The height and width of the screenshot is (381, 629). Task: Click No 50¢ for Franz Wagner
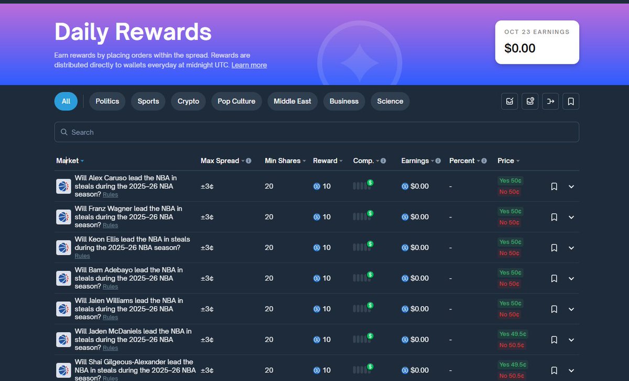click(509, 223)
